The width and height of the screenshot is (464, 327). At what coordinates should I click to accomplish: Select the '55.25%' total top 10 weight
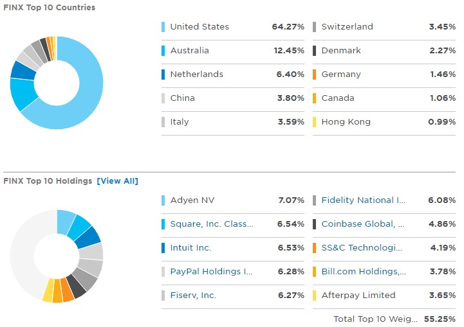click(440, 319)
